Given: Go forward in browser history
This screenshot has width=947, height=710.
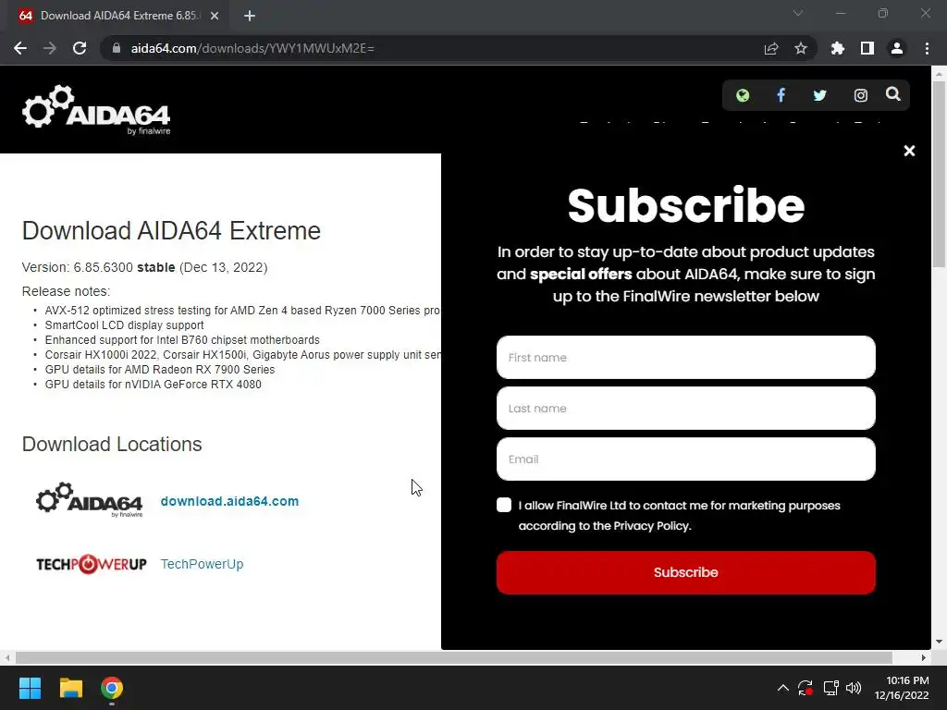Looking at the screenshot, I should tap(50, 48).
